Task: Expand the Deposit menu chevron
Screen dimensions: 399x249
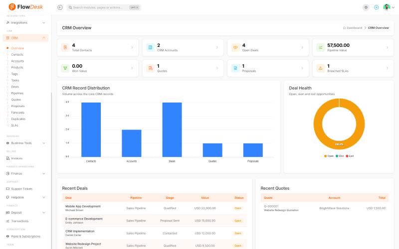Action: (44, 213)
